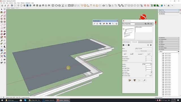
Task: Expand the Styles tray panel
Action: point(169,41)
